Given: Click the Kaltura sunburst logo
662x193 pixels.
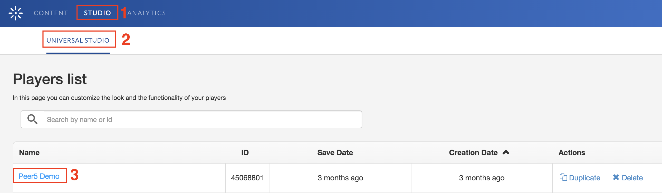Looking at the screenshot, I should [16, 13].
